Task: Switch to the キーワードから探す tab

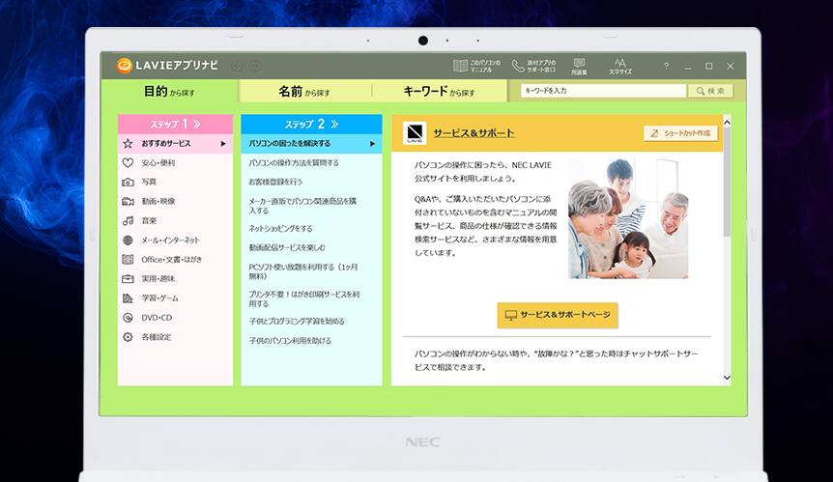Action: pyautogui.click(x=439, y=92)
